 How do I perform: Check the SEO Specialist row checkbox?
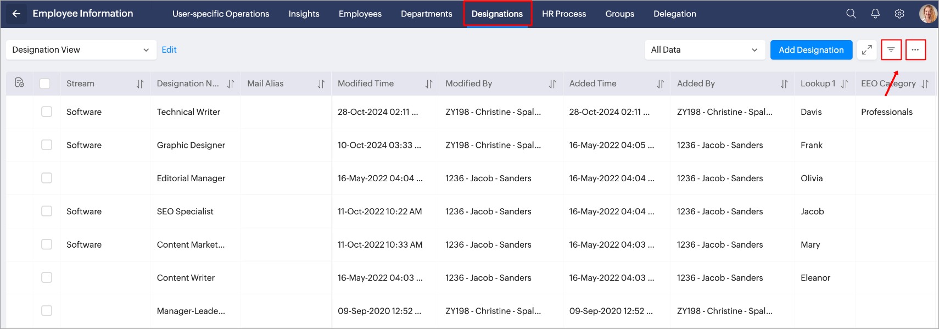(x=47, y=211)
